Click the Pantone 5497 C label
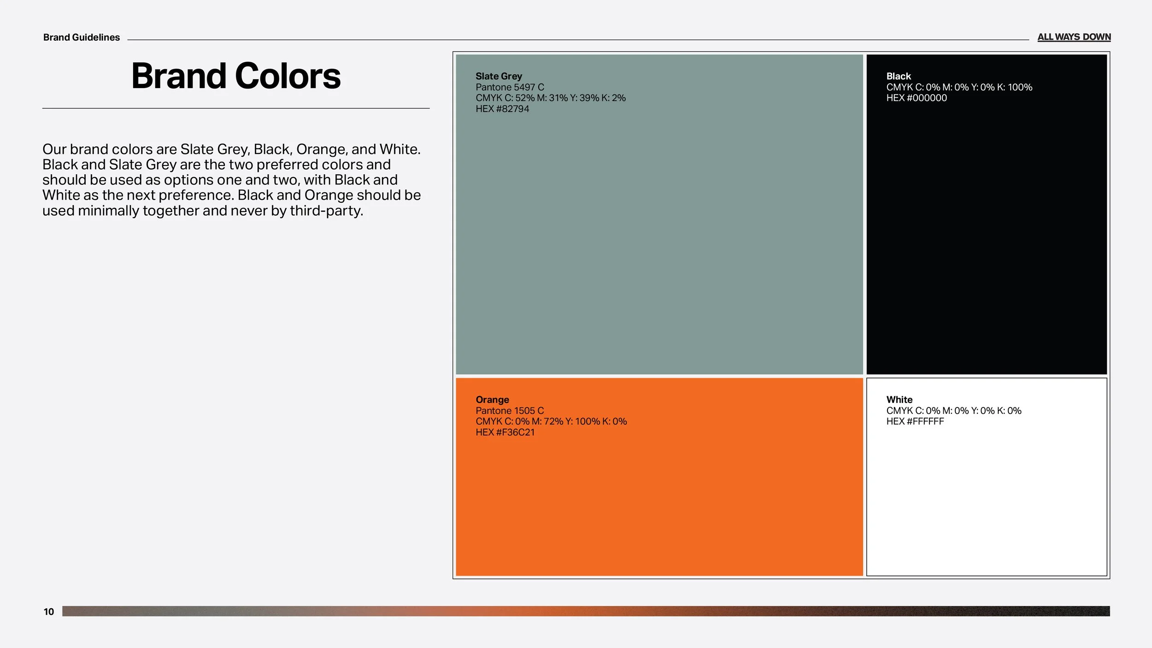Viewport: 1152px width, 648px height. [510, 87]
